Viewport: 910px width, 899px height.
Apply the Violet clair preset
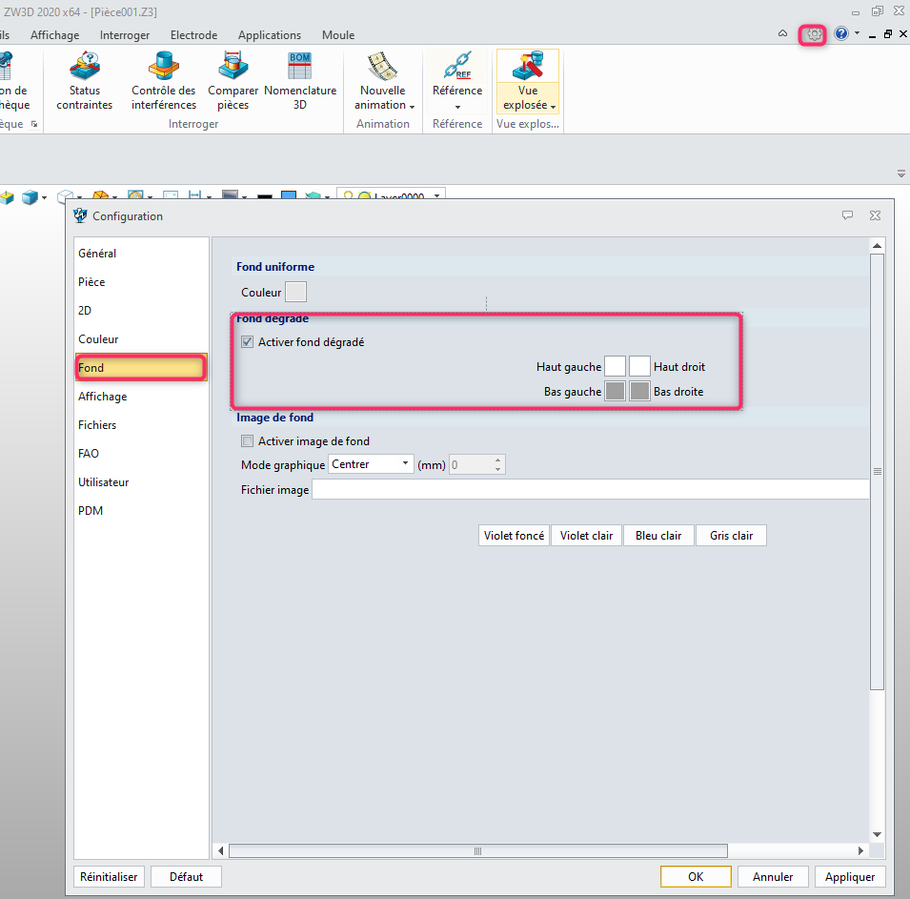[586, 536]
